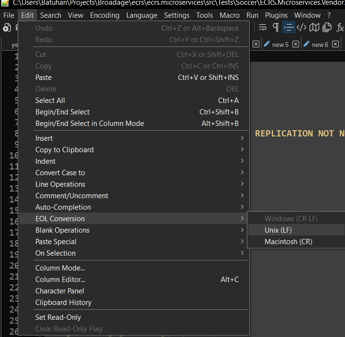Click the code language icon in toolbar
345x337 pixels.
tap(301, 28)
